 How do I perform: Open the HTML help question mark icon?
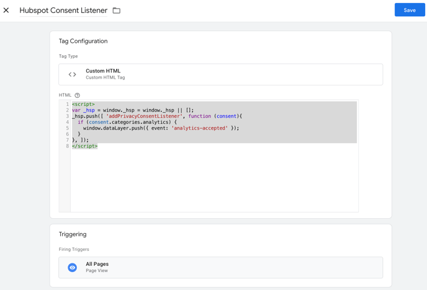[78, 95]
